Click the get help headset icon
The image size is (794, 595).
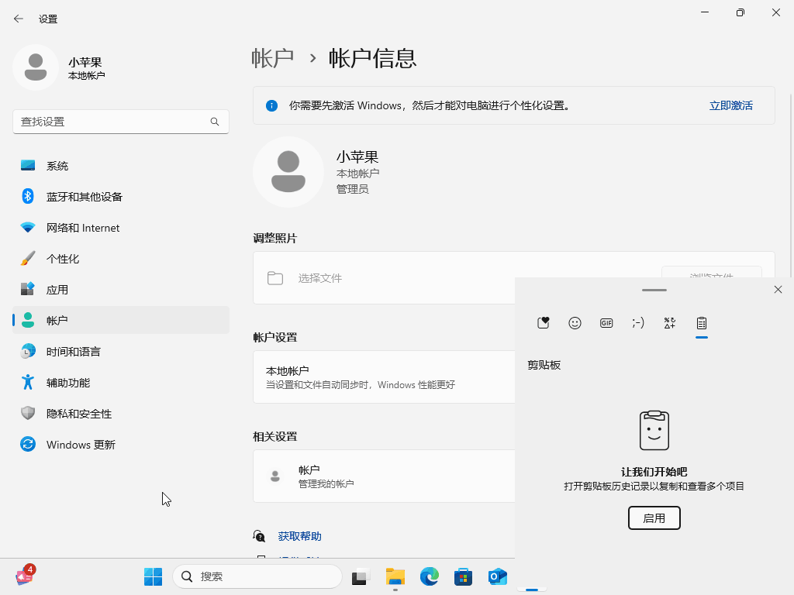coord(259,536)
